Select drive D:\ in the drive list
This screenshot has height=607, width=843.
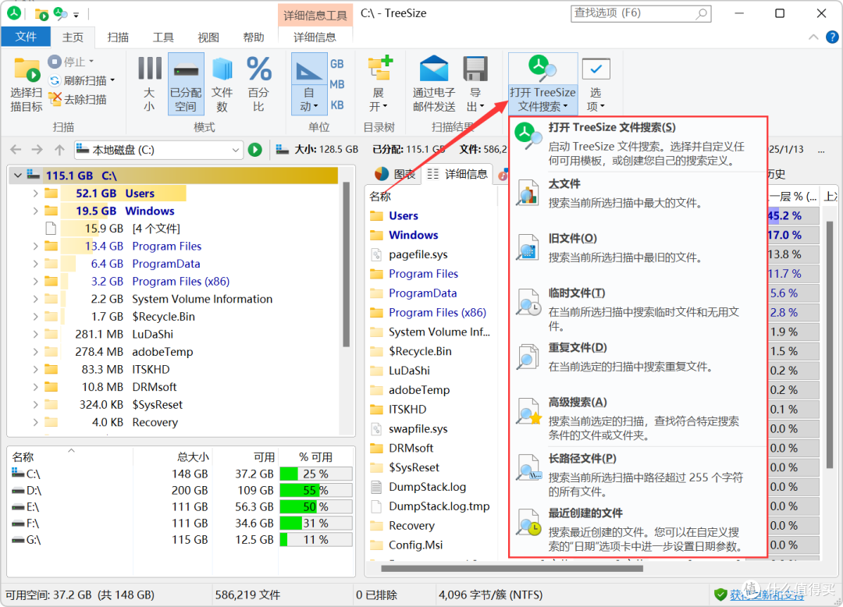(x=181, y=491)
